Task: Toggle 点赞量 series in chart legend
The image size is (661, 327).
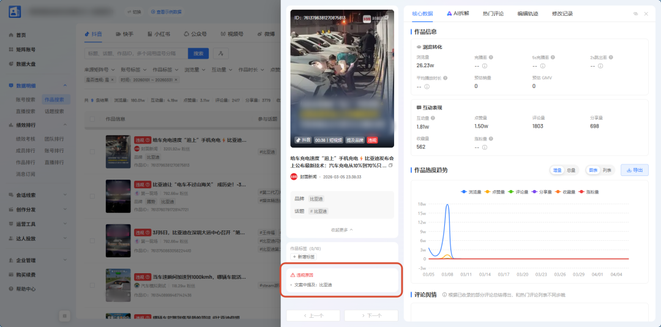Action: coord(494,191)
